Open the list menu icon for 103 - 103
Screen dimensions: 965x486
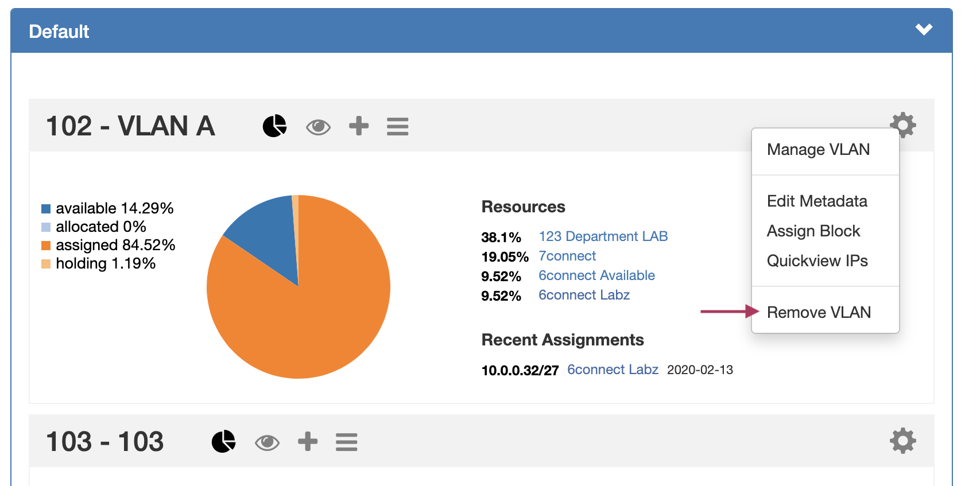coord(346,442)
